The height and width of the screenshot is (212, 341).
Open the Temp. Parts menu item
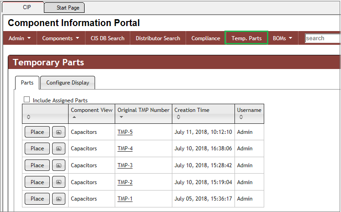coord(246,38)
